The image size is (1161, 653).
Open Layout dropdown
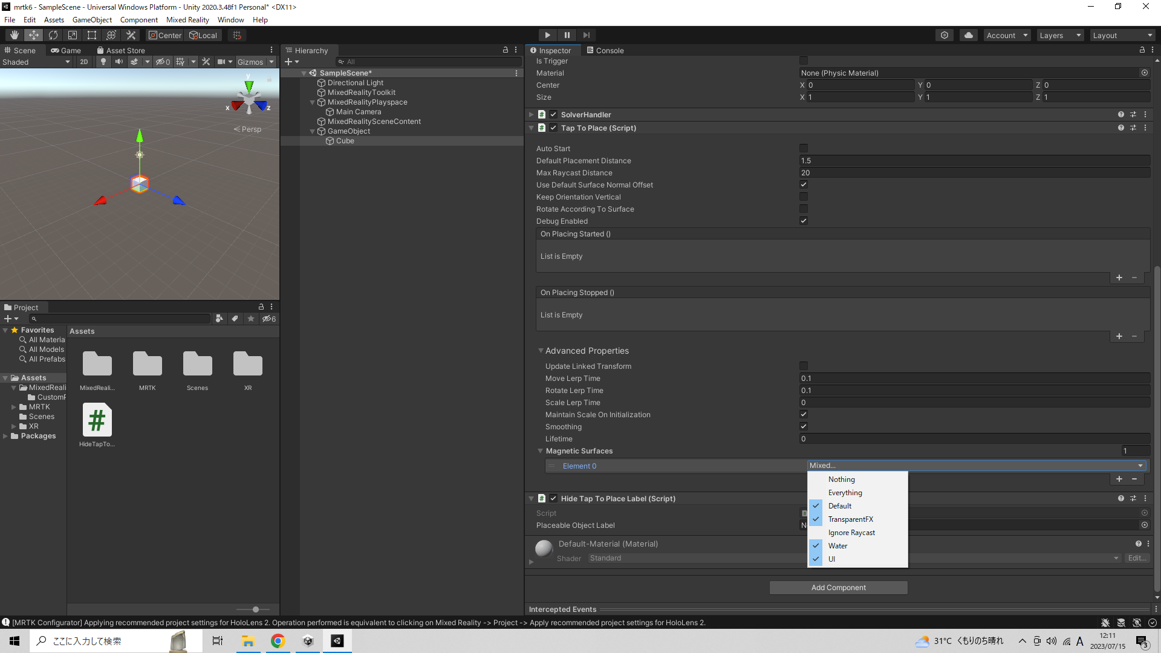pyautogui.click(x=1123, y=35)
